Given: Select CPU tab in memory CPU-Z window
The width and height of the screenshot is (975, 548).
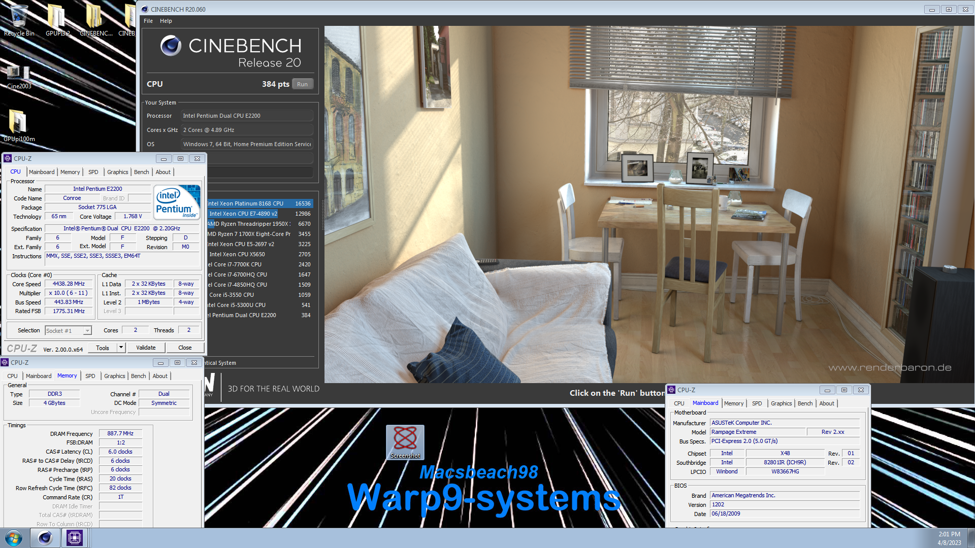Looking at the screenshot, I should 12,376.
